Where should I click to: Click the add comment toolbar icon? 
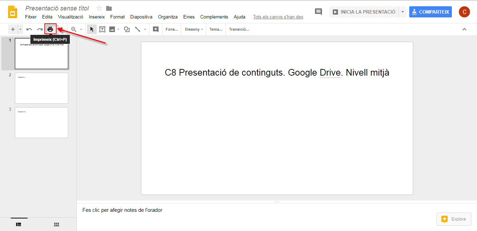(x=156, y=29)
